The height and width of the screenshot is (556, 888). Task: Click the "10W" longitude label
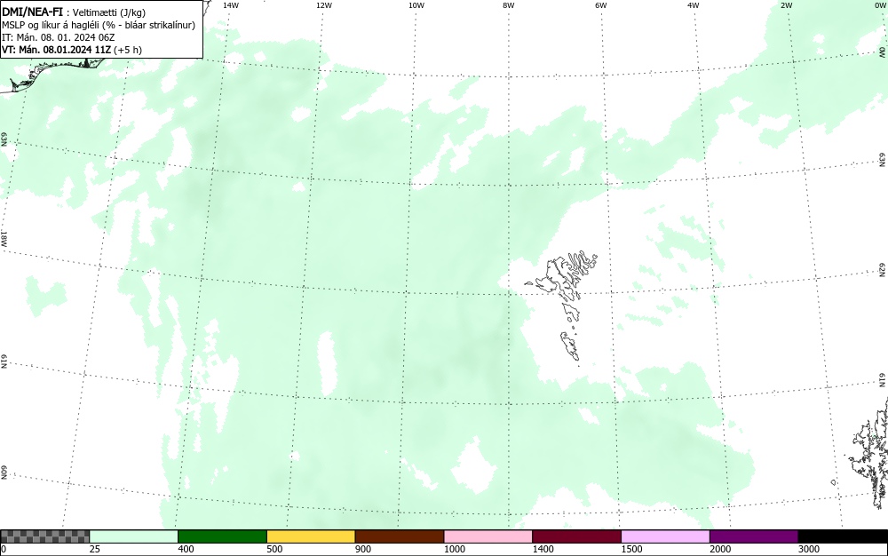[x=416, y=5]
